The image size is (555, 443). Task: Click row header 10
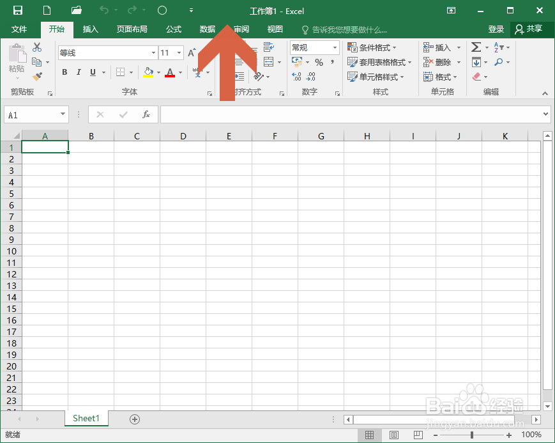(11, 251)
